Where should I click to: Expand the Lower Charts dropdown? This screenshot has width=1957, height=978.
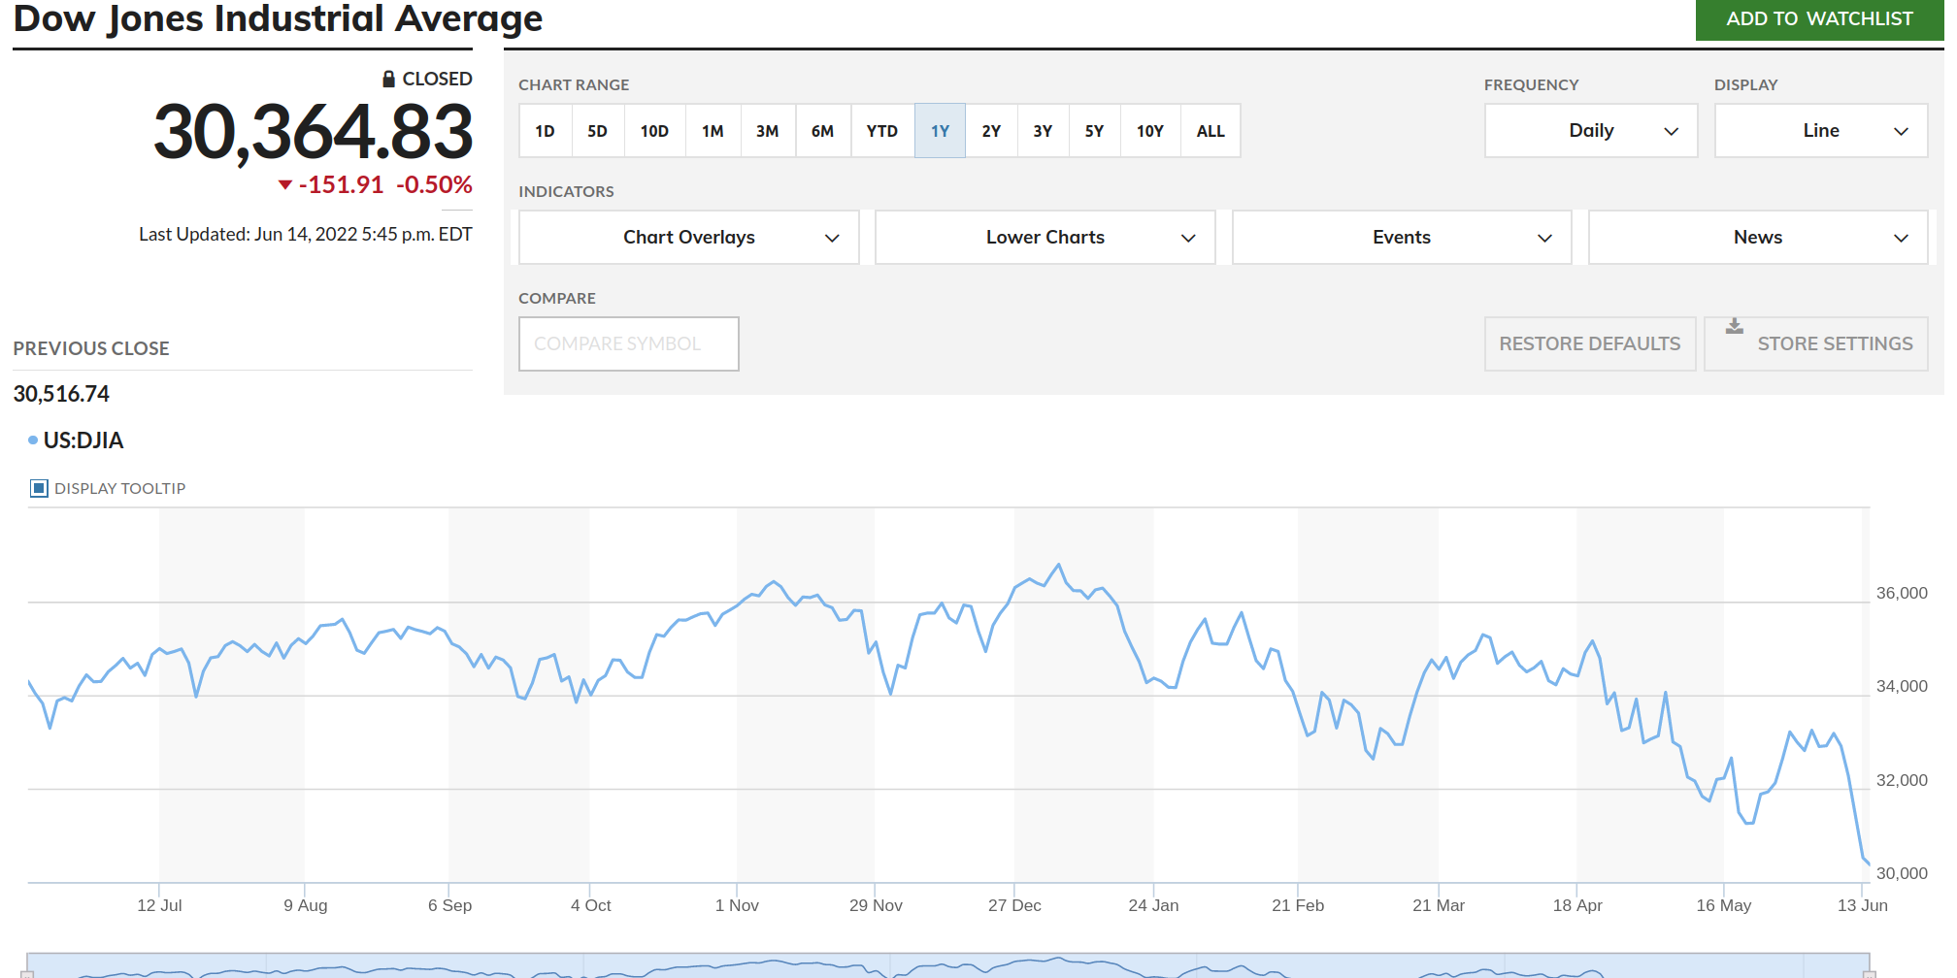click(1045, 238)
